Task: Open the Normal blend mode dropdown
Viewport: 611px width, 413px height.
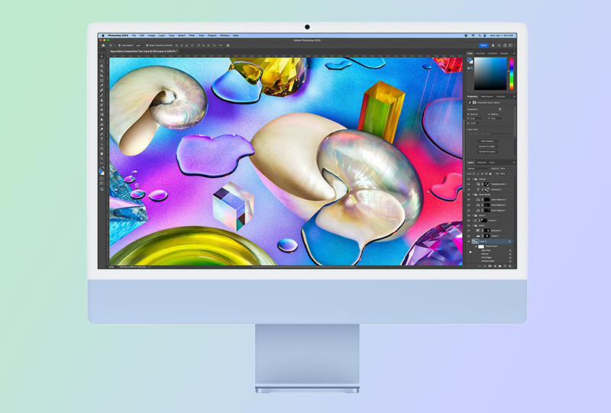Action: pyautogui.click(x=479, y=169)
